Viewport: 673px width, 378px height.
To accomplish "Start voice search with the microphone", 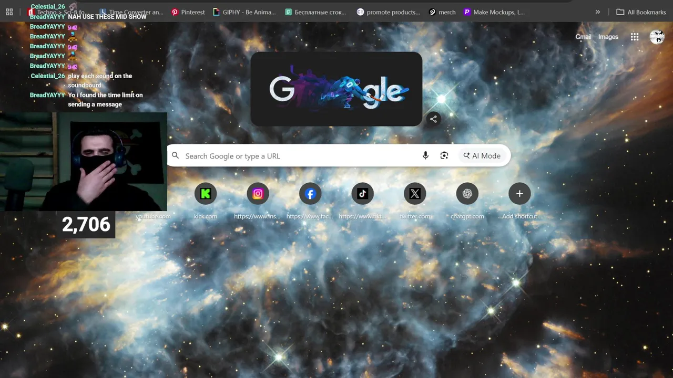I will tap(426, 155).
